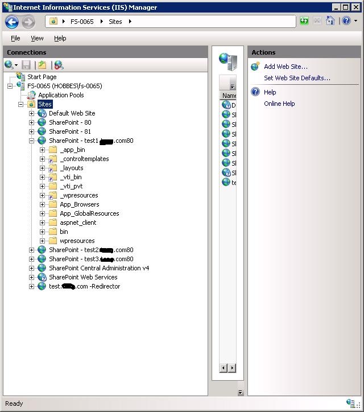Select _wpresources folder in tree
Viewport: 364px width, 412px height.
click(x=79, y=195)
